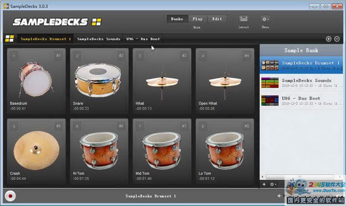Click the yellow grid icon beside tabs
The width and height of the screenshot is (346, 206).
[x=10, y=39]
